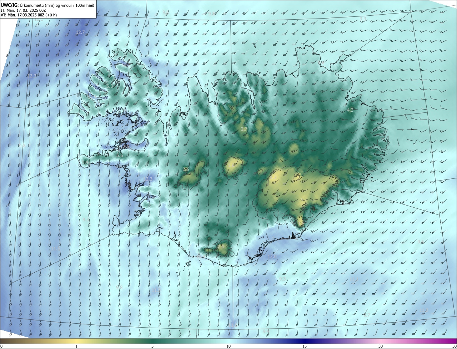Screen dimensions: 457x349
Task: Click the 4.2 value label in east Iceland
Action: [350, 110]
